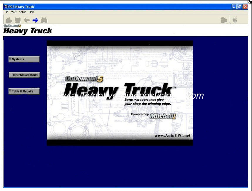This screenshot has height=191, width=252.
Task: Minimize the OD5 Heavy Truck window
Action: point(234,6)
